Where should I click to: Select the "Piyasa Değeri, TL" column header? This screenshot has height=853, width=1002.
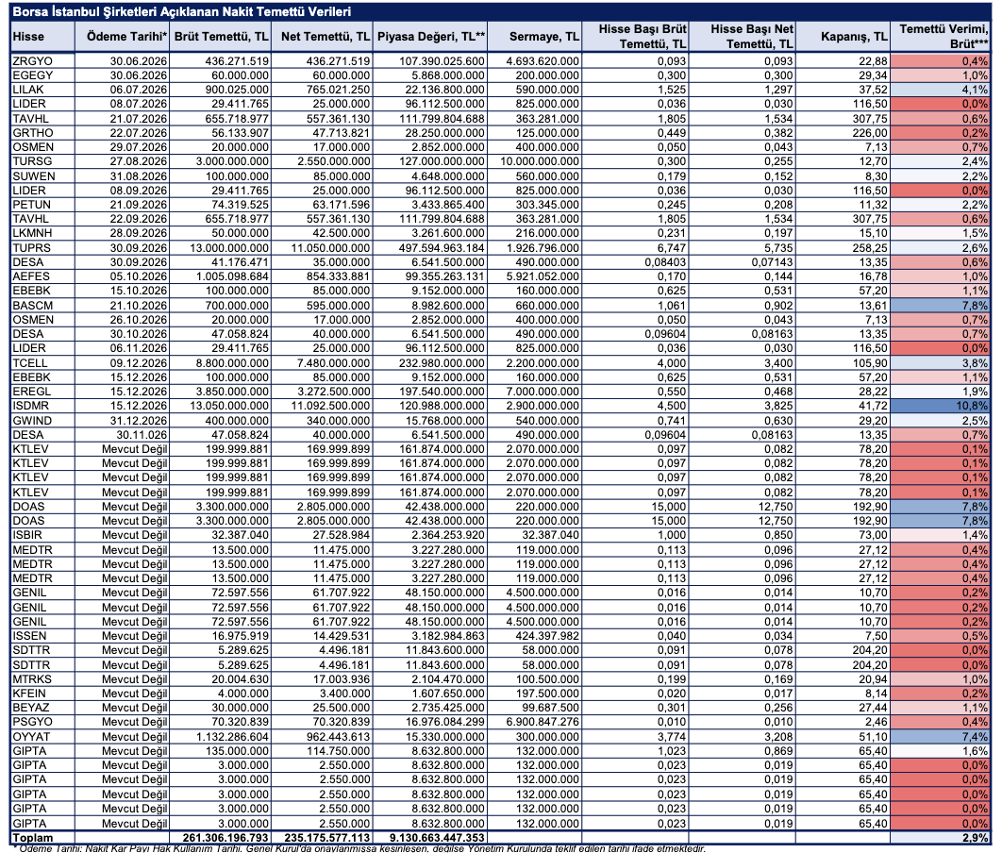pos(430,37)
